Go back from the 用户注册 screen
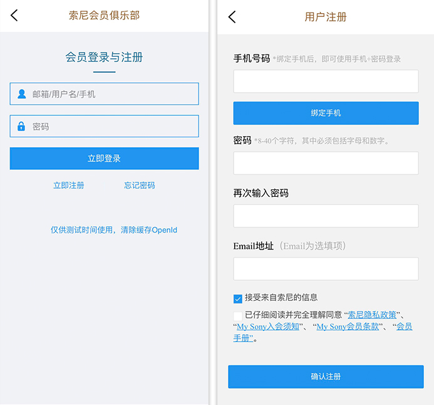This screenshot has height=405, width=434. [232, 17]
